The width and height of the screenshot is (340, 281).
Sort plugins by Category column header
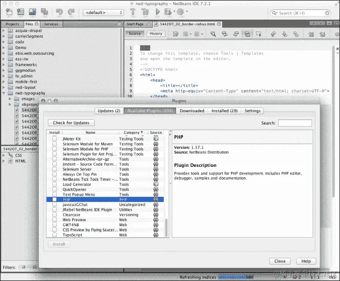[133, 132]
